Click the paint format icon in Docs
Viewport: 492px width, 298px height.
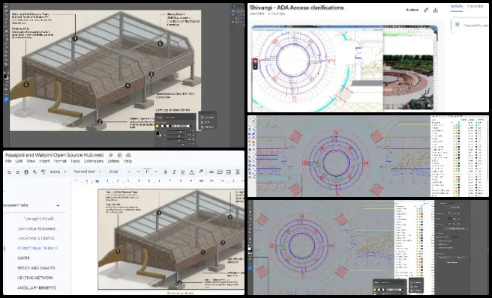pyautogui.click(x=43, y=172)
